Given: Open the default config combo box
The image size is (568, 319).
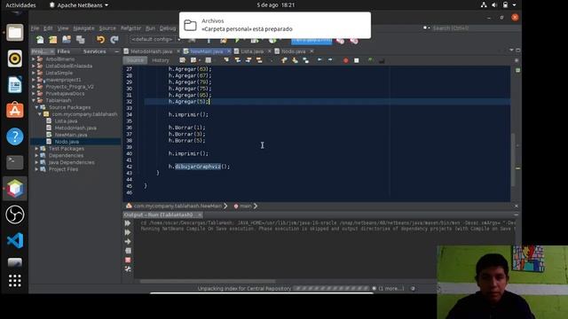Looking at the screenshot, I should (x=156, y=39).
